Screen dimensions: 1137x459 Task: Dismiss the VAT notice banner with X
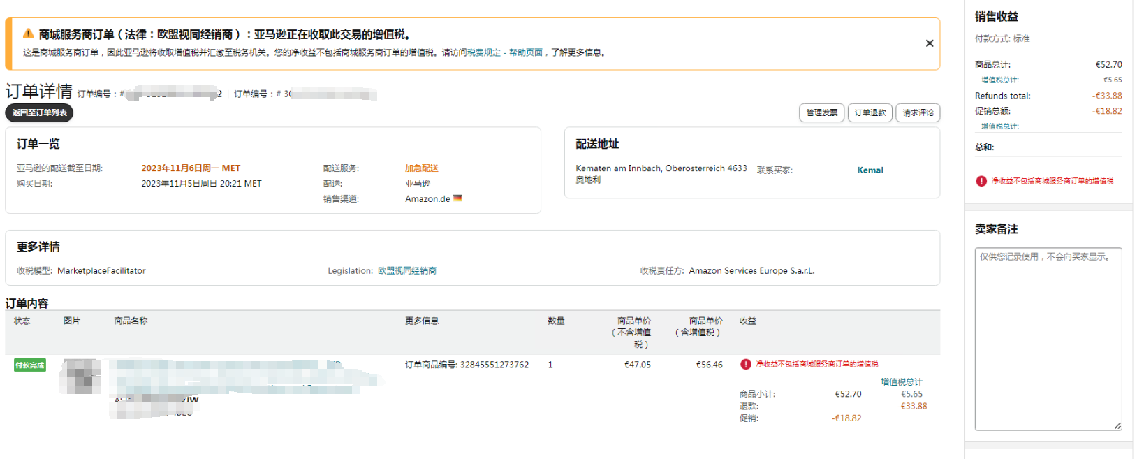(x=929, y=43)
